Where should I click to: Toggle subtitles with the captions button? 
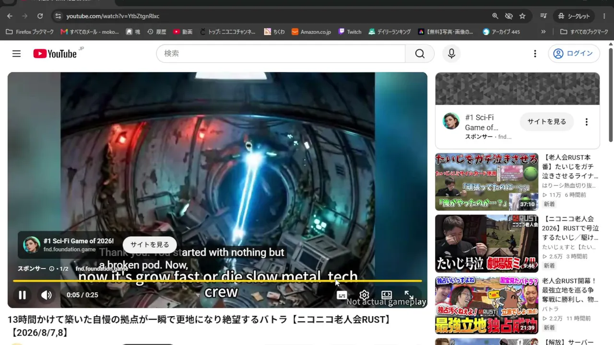click(342, 295)
